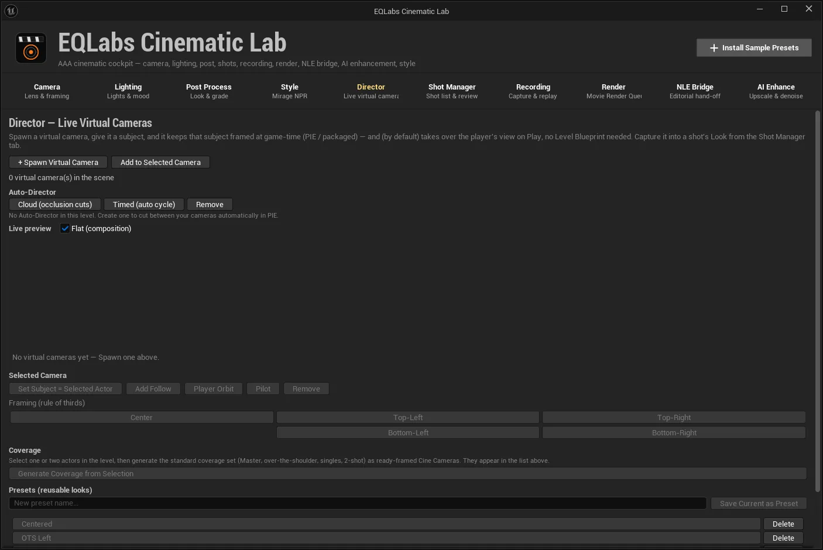The width and height of the screenshot is (823, 550).
Task: Click Add to Selected Camera
Action: [160, 162]
